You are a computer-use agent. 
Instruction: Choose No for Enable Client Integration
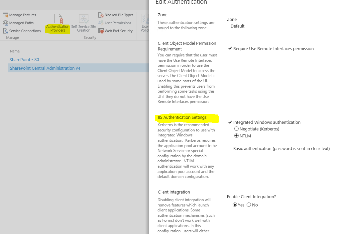point(249,205)
